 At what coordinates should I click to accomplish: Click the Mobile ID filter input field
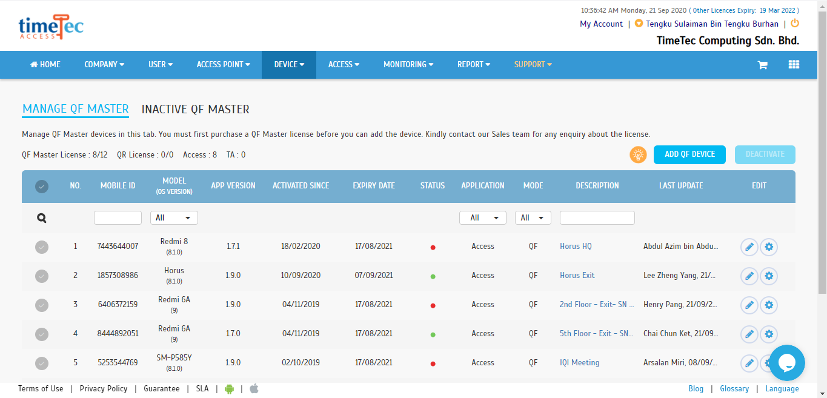point(118,218)
